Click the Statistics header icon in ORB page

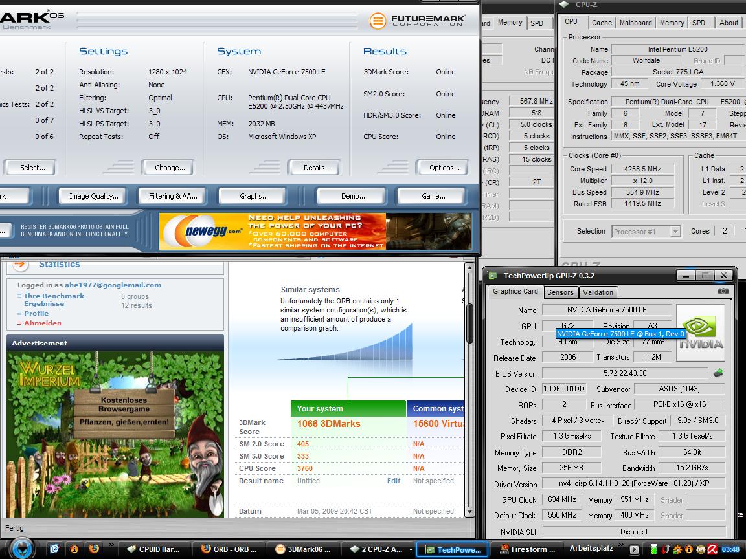click(21, 264)
